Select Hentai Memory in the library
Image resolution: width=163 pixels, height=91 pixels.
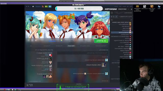125,34
